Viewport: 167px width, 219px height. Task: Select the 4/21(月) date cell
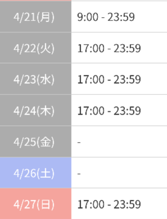point(36,16)
